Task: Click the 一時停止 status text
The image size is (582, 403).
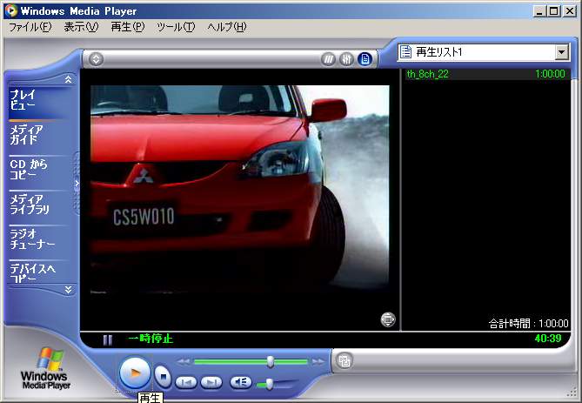Action: (x=151, y=339)
